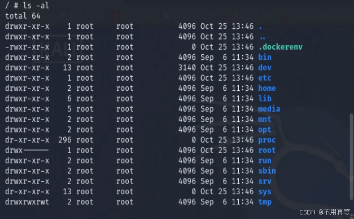Click the dev directory name
This screenshot has width=354, height=219.
point(265,68)
